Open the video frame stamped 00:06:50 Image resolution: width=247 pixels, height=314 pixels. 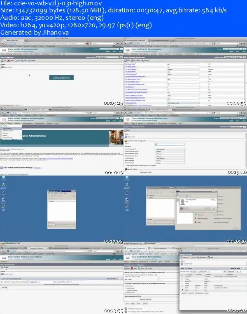185,71
